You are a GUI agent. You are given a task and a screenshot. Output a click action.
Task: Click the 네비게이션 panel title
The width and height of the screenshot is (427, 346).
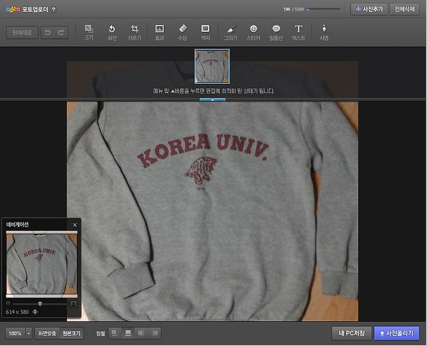click(17, 225)
